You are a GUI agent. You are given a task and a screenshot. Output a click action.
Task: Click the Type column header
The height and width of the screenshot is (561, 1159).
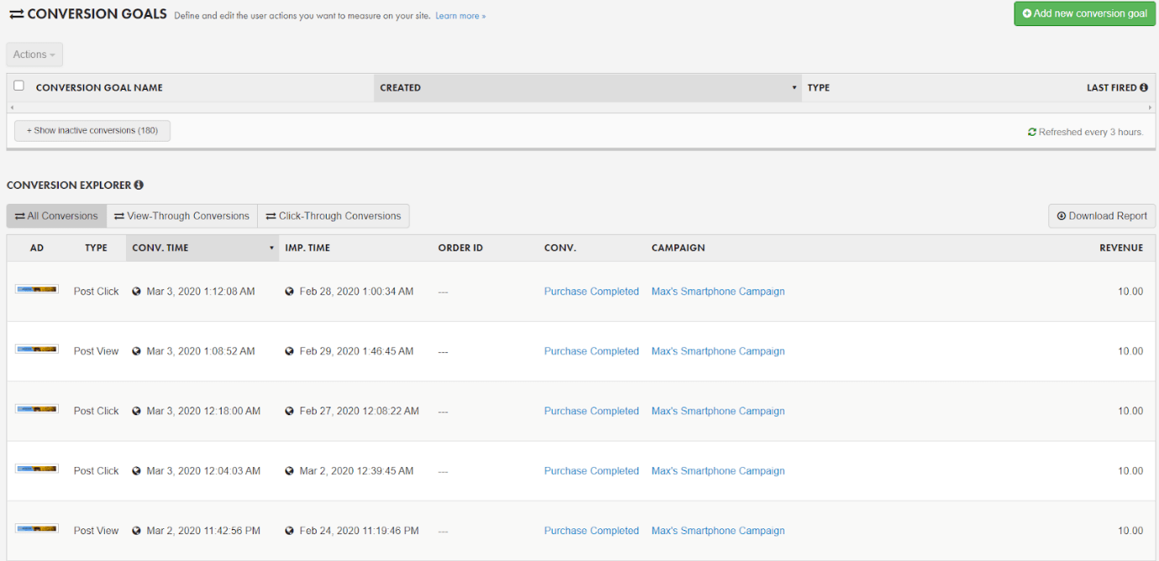pos(818,87)
